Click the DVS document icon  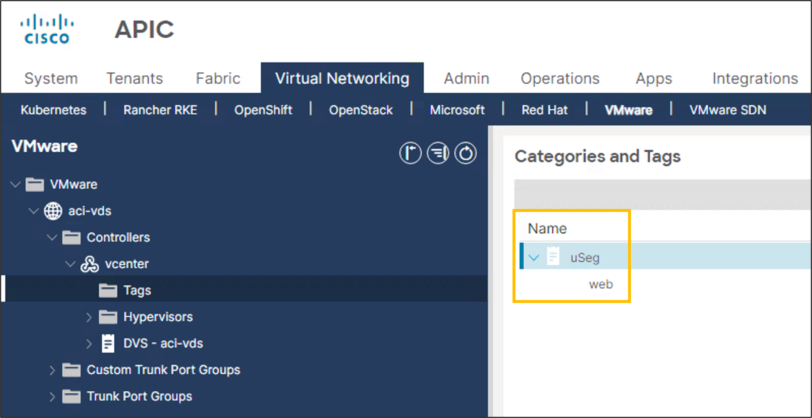coord(108,343)
